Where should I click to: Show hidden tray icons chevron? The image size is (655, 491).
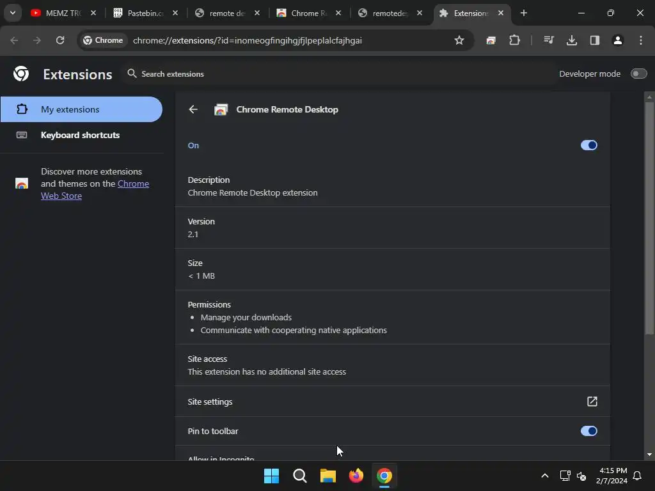[545, 476]
